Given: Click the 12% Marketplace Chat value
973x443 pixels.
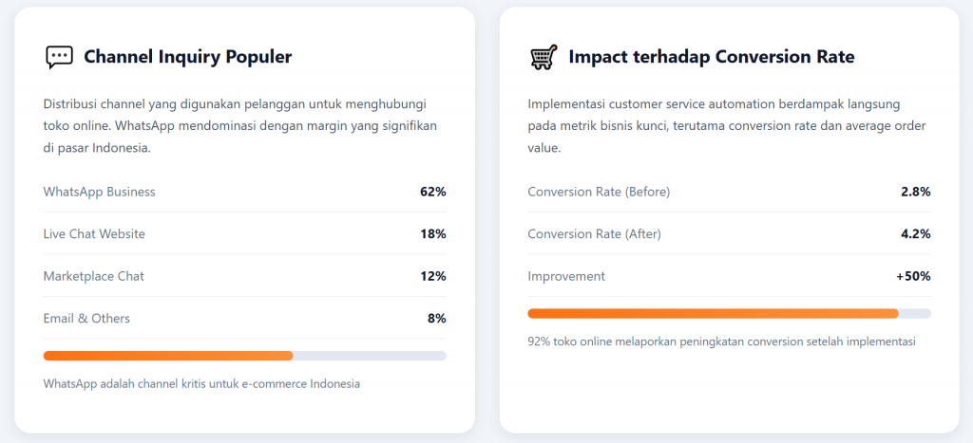Looking at the screenshot, I should click(x=432, y=276).
